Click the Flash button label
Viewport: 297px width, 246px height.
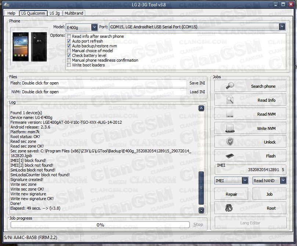pyautogui.click(x=271, y=156)
